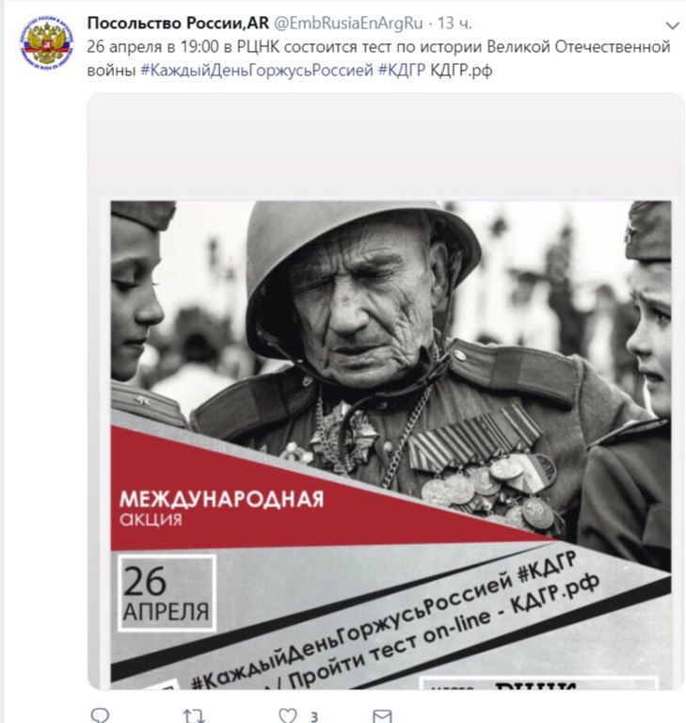The image size is (686, 723).
Task: Open the tweet via the 13 ч. timestamp
Action: point(455,24)
